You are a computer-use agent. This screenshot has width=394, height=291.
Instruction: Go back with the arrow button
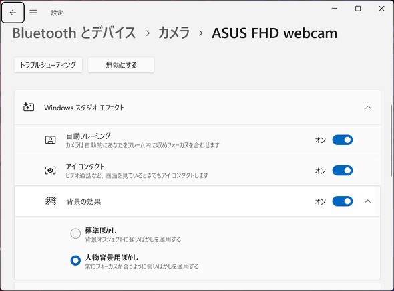[x=13, y=13]
